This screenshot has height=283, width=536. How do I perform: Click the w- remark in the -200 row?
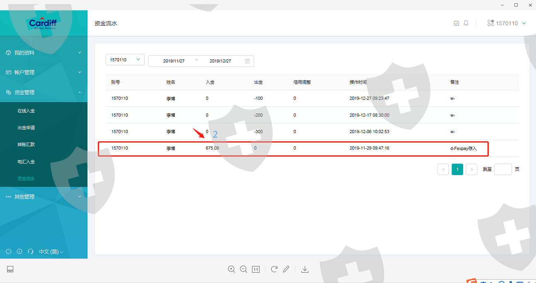453,115
